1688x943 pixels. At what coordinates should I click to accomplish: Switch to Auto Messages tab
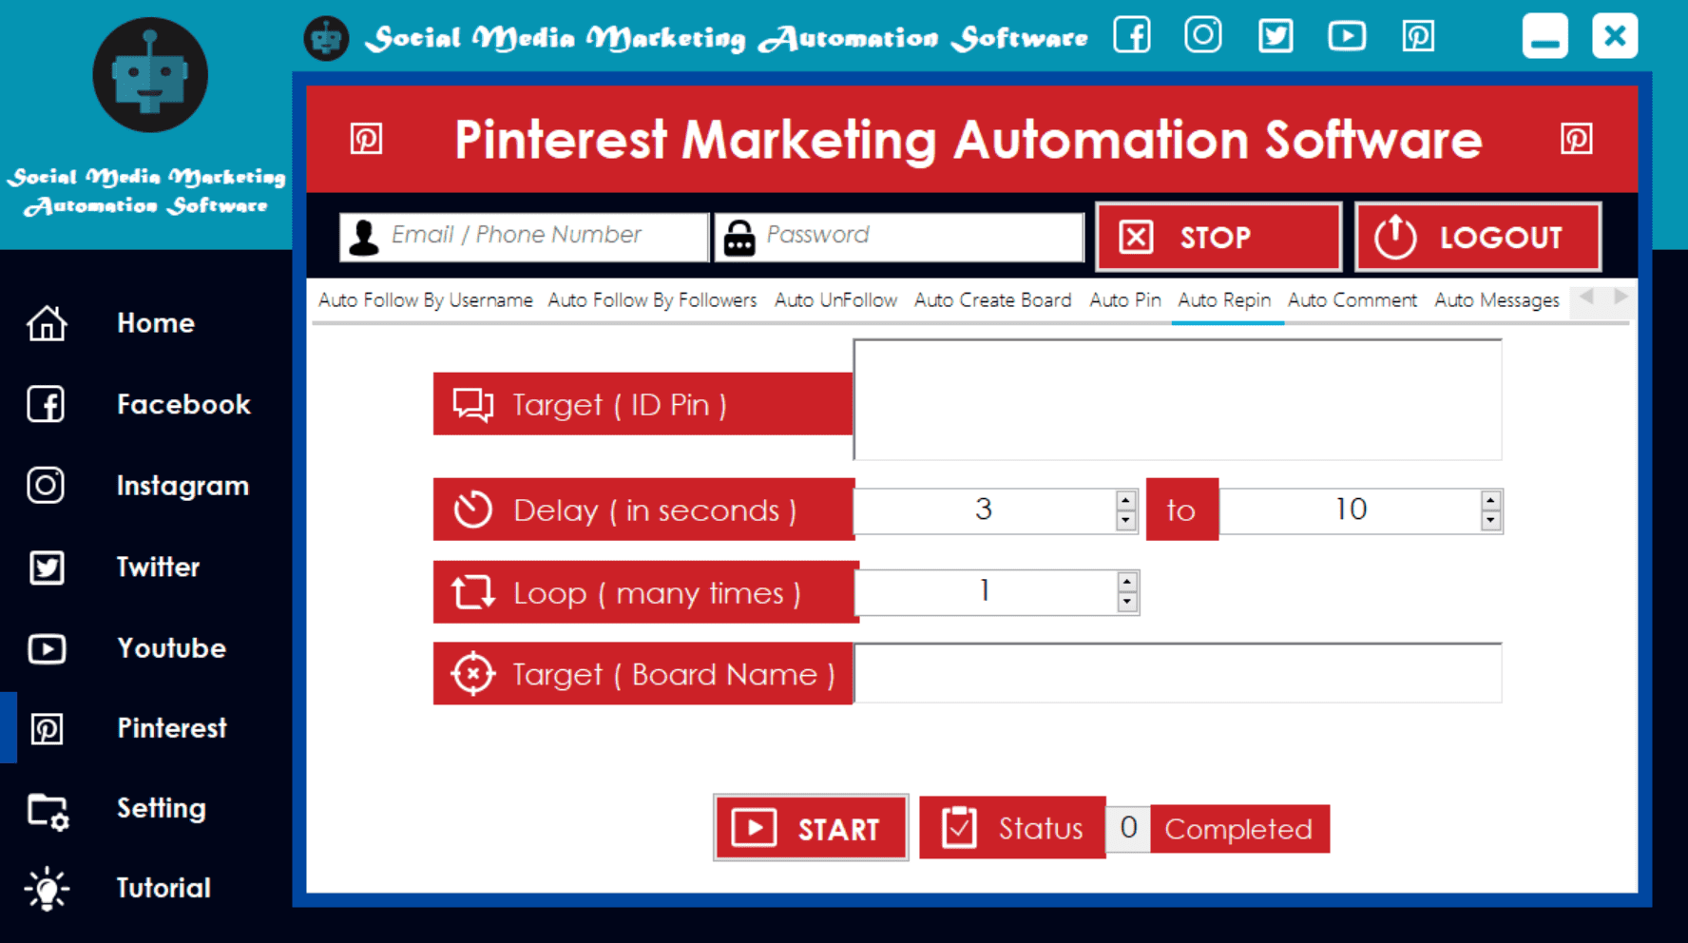(1496, 300)
